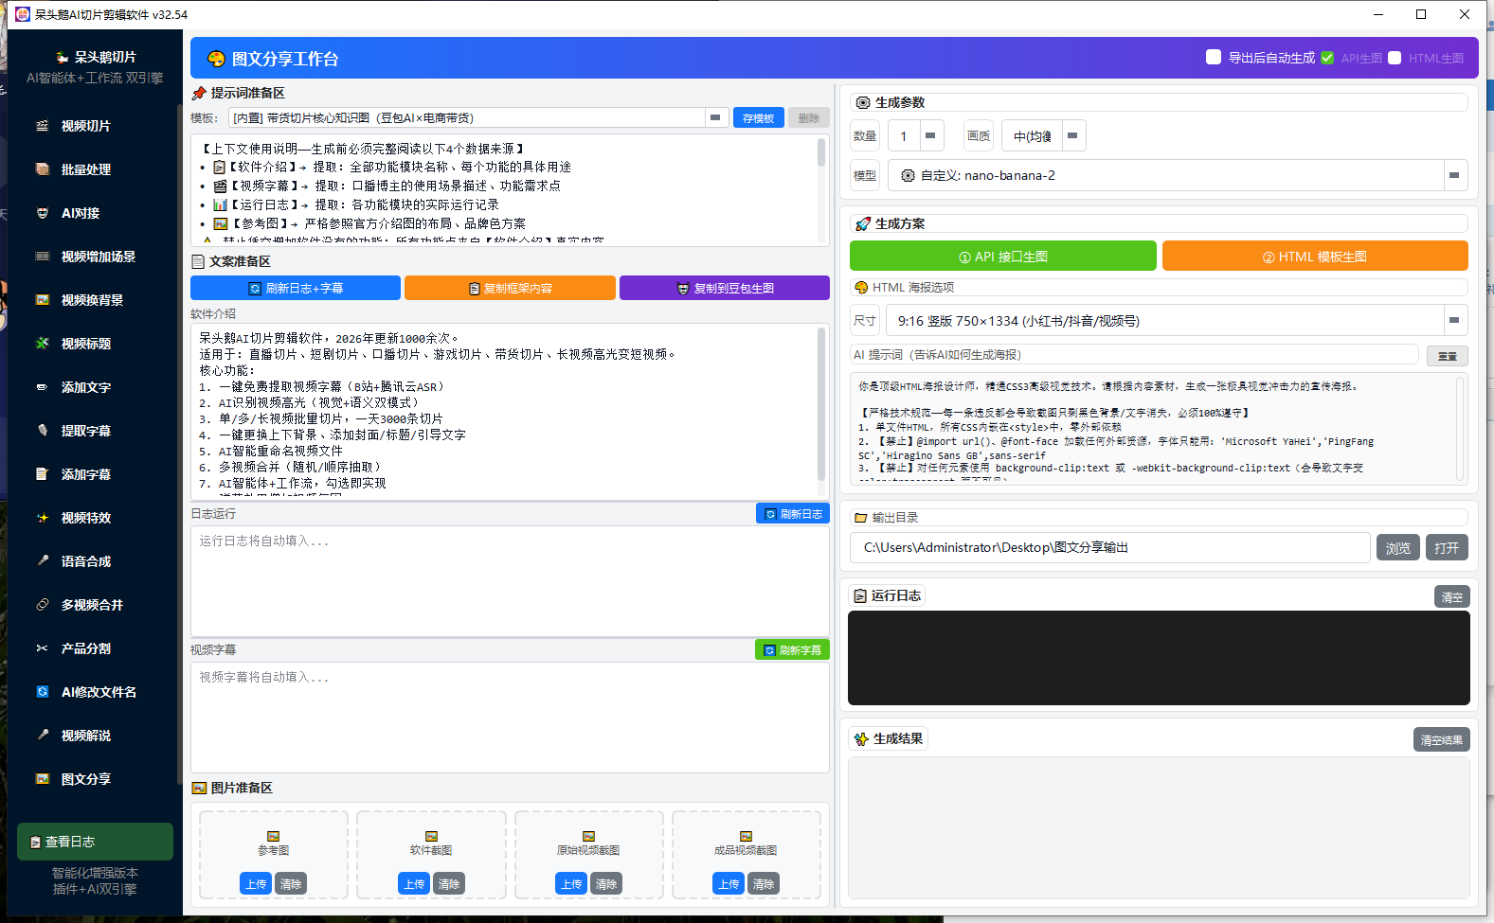Click the 语音合成 microphone icon
The height and width of the screenshot is (923, 1494).
coord(42,561)
